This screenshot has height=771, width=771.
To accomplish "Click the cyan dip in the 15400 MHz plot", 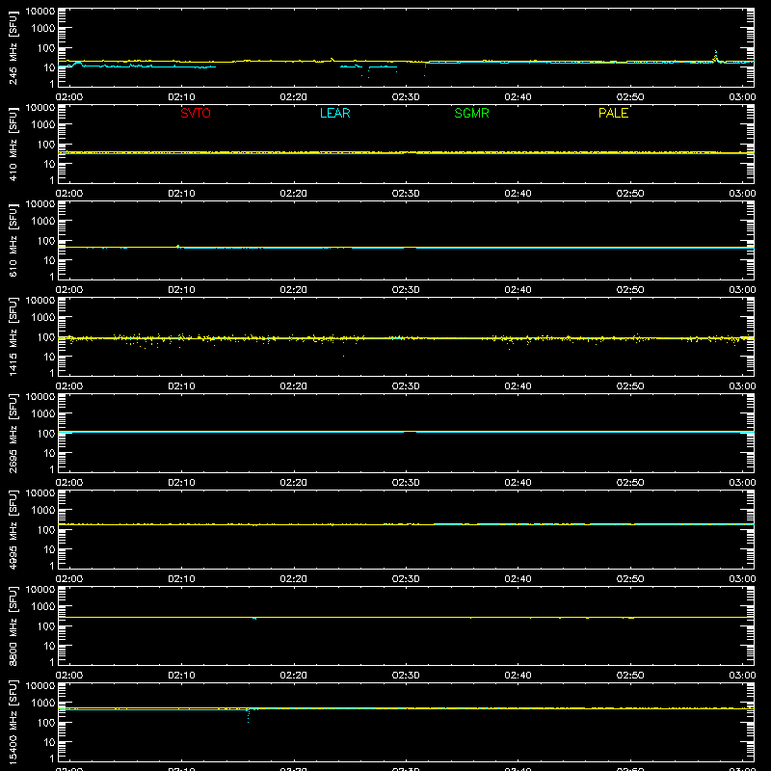I will [x=248, y=715].
